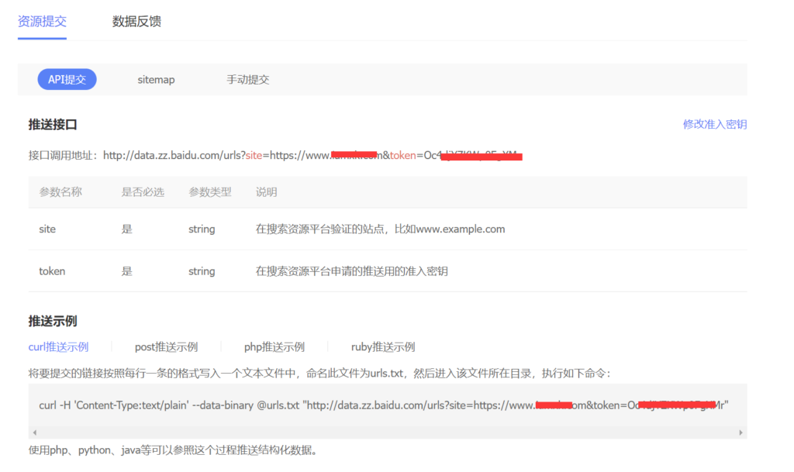794x472 pixels.
Task: Click the code box left scroll arrow
Action: click(x=34, y=432)
